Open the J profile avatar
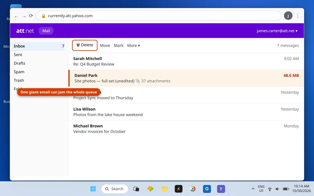This screenshot has height=196, width=314. coord(288,16)
